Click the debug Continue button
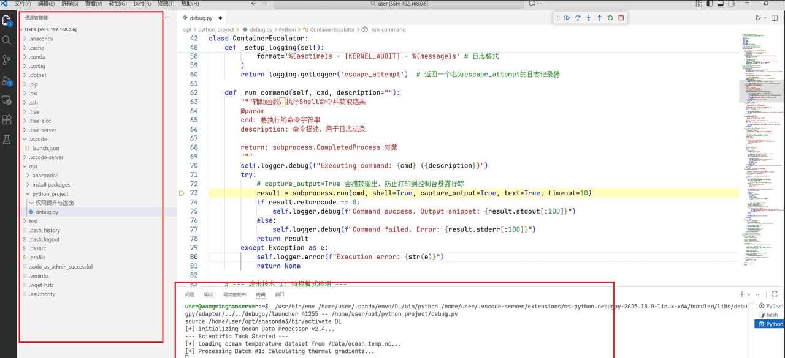Viewport: 785px width, 358px height. click(x=567, y=18)
